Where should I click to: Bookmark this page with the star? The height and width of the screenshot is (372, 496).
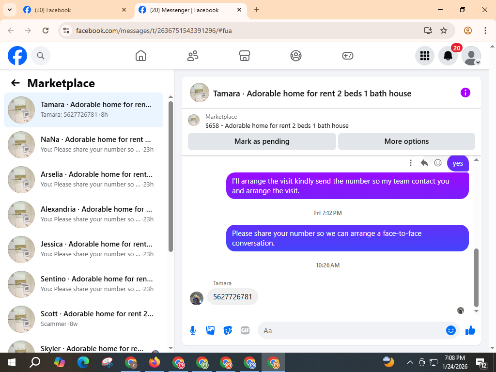coord(444,31)
